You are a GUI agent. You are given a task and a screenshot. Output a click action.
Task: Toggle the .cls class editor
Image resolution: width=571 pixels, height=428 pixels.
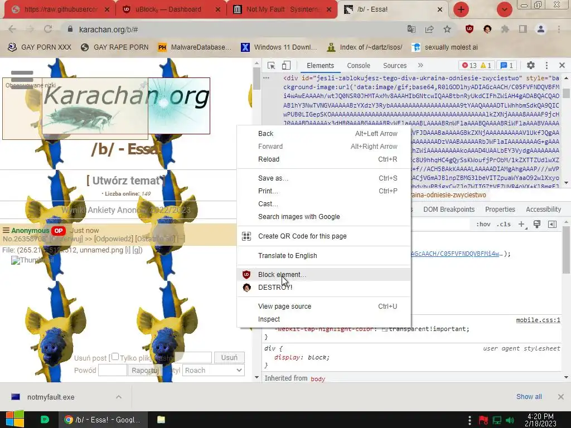point(504,224)
